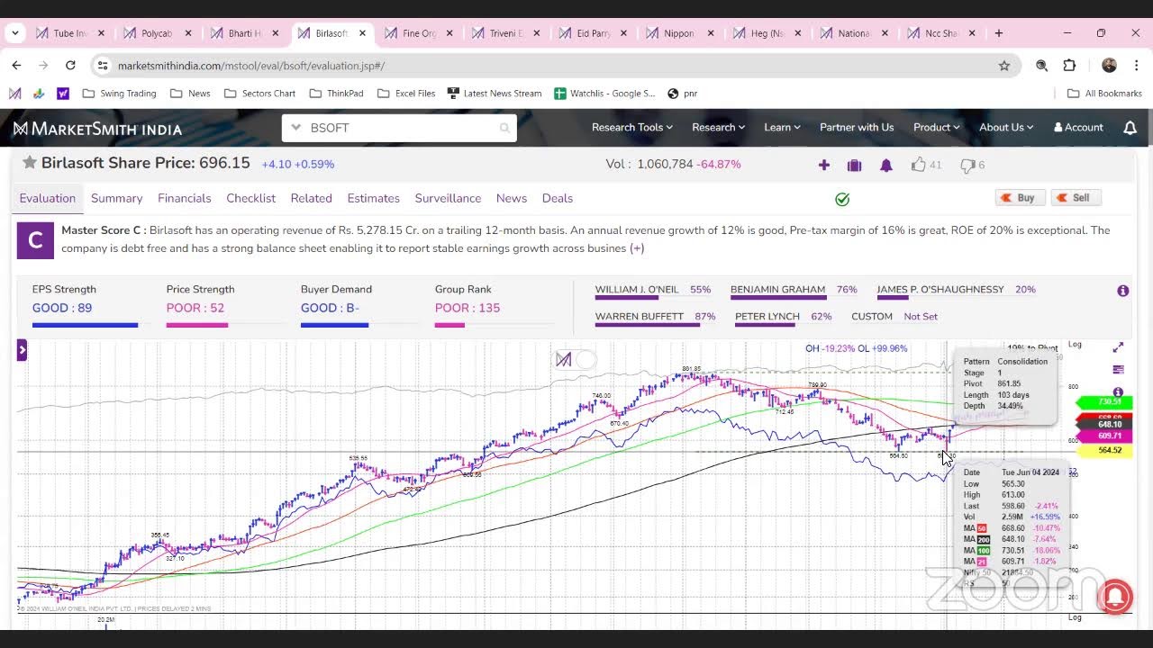Click the thumbs-up like icon
Screen dimensions: 1153x648
tap(918, 165)
